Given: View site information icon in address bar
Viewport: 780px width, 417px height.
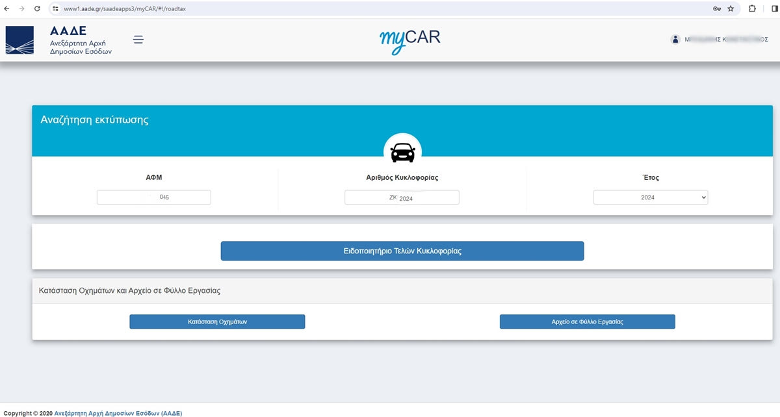Looking at the screenshot, I should click(55, 9).
